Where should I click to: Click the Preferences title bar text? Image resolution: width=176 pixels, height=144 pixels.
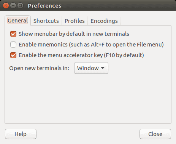pos(44,6)
